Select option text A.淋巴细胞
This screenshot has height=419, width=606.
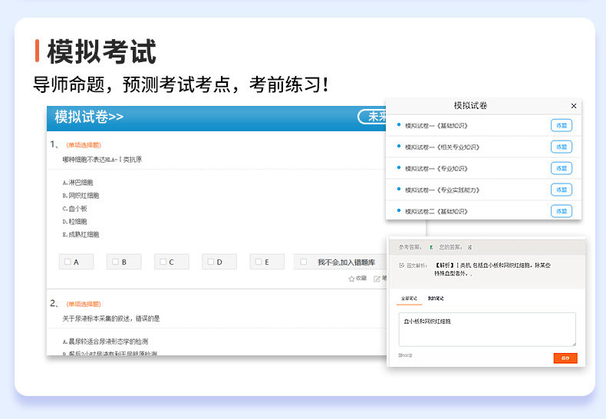click(x=77, y=183)
